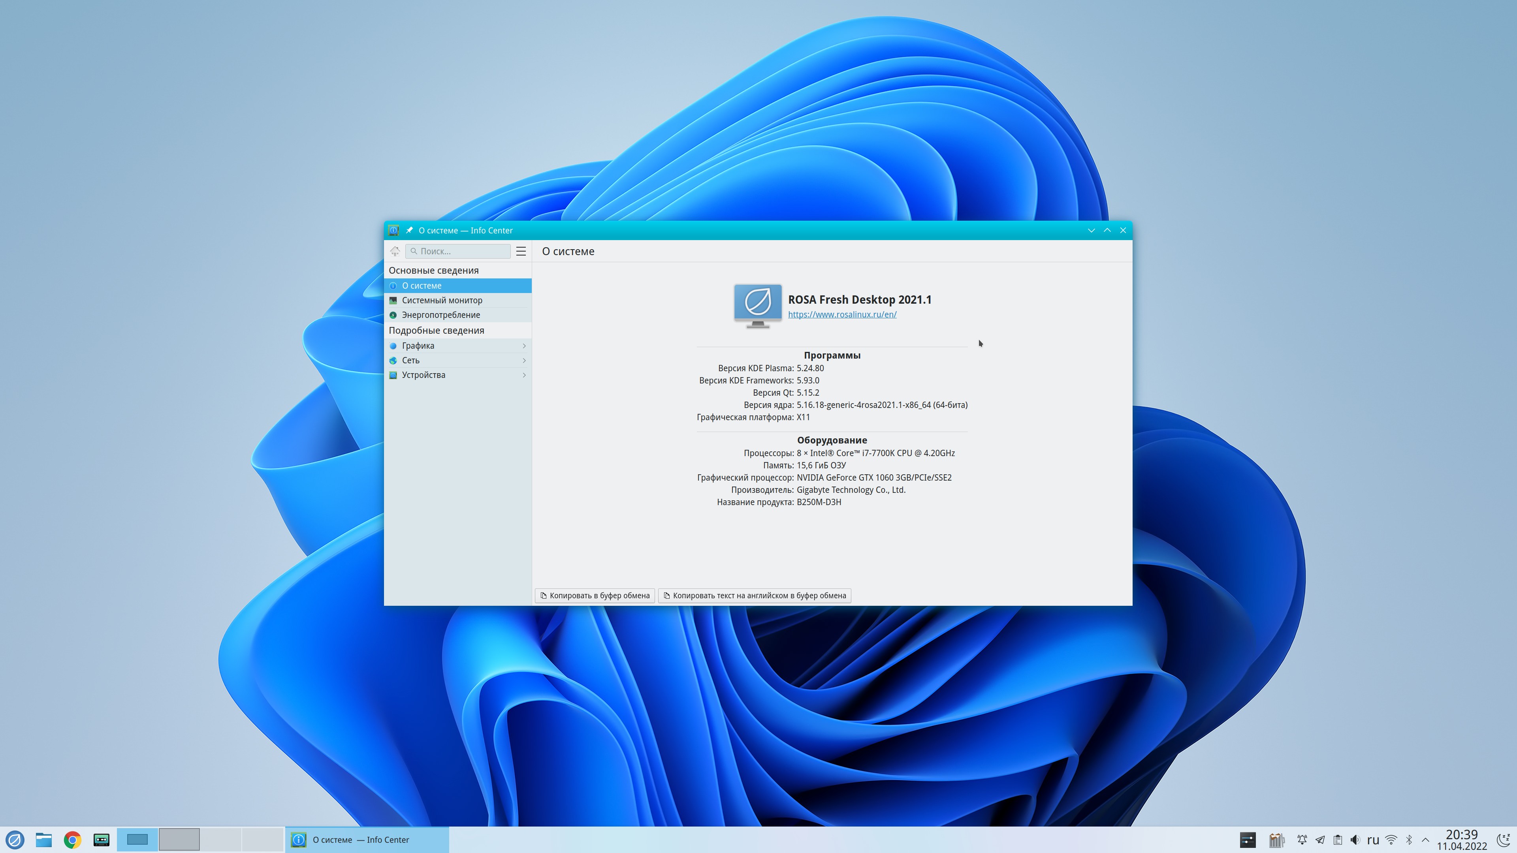Open the Wi-Fi network tray icon

1391,840
